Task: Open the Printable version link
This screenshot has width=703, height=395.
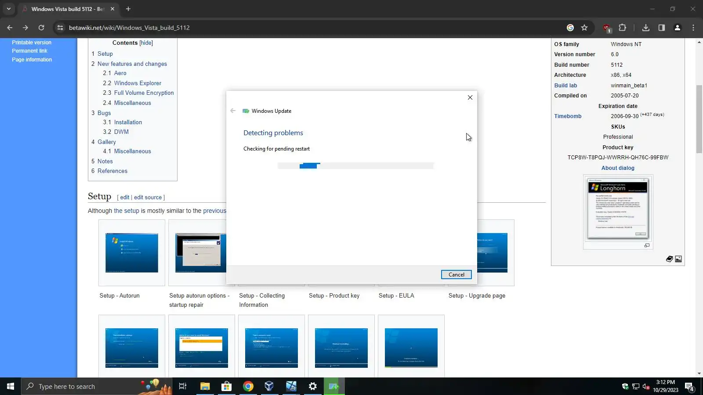Action: point(32,43)
